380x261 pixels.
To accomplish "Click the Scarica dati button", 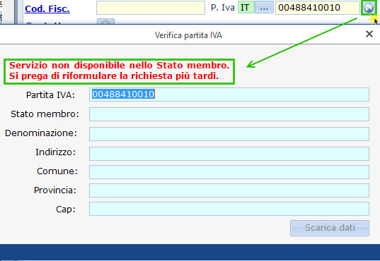I will pos(330,228).
